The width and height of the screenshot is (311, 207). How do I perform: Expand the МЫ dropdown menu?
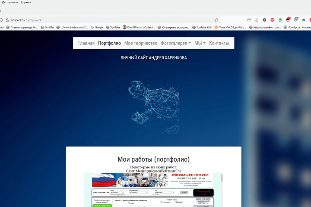(x=200, y=43)
